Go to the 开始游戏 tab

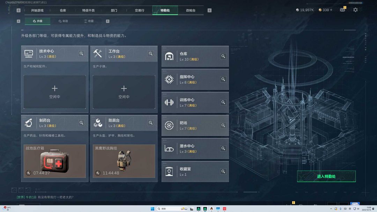pos(37,10)
